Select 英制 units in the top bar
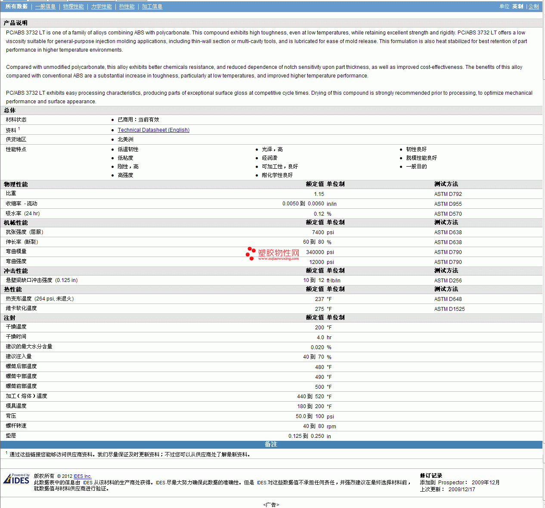 coord(518,6)
